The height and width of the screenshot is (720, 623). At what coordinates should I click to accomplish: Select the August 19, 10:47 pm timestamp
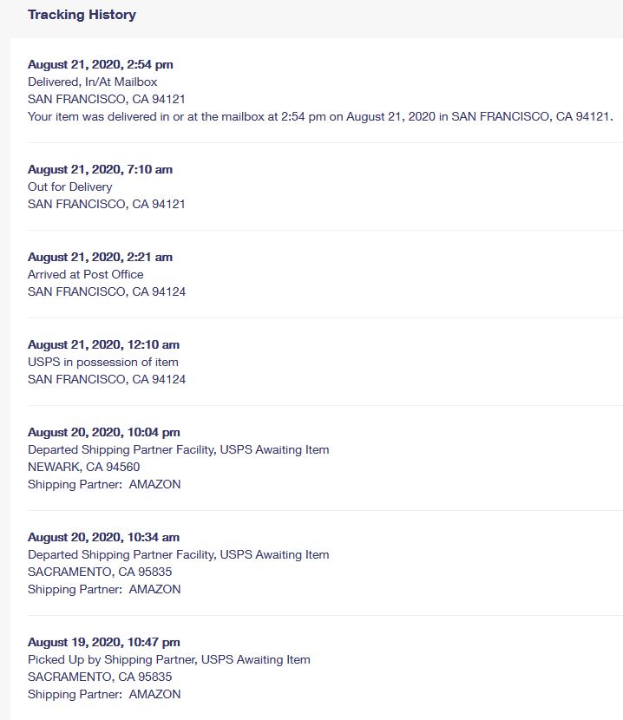pyautogui.click(x=103, y=642)
